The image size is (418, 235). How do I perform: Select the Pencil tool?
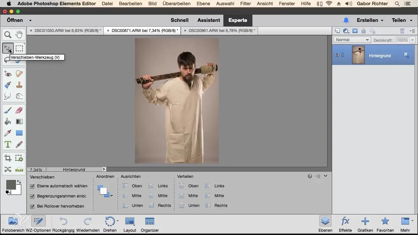coord(19,144)
